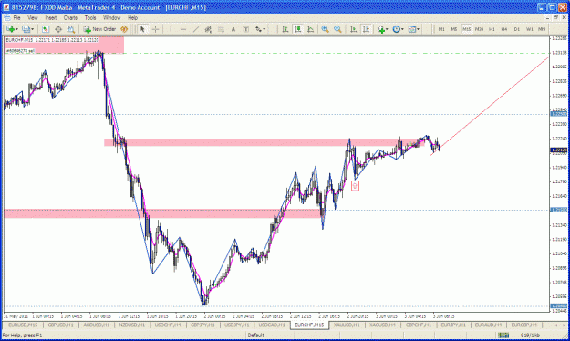Expand the Templates dropdown arrow
This screenshot has height=341, width=570.
pyautogui.click(x=418, y=29)
